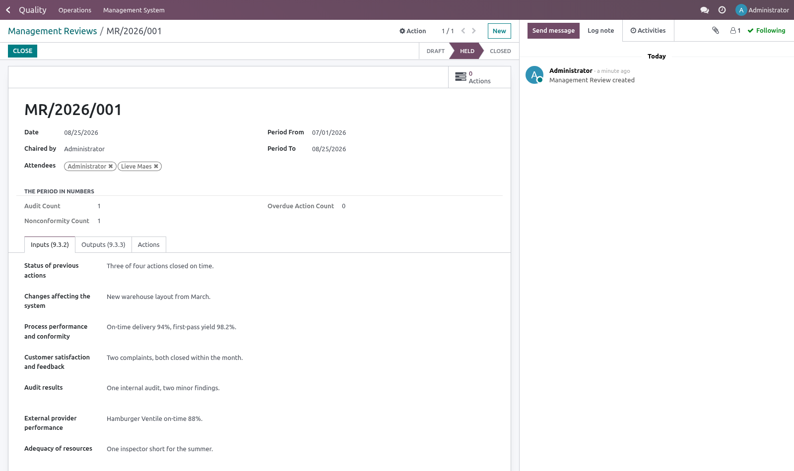The height and width of the screenshot is (471, 794).
Task: Open the activities clock icon in top bar
Action: click(722, 10)
